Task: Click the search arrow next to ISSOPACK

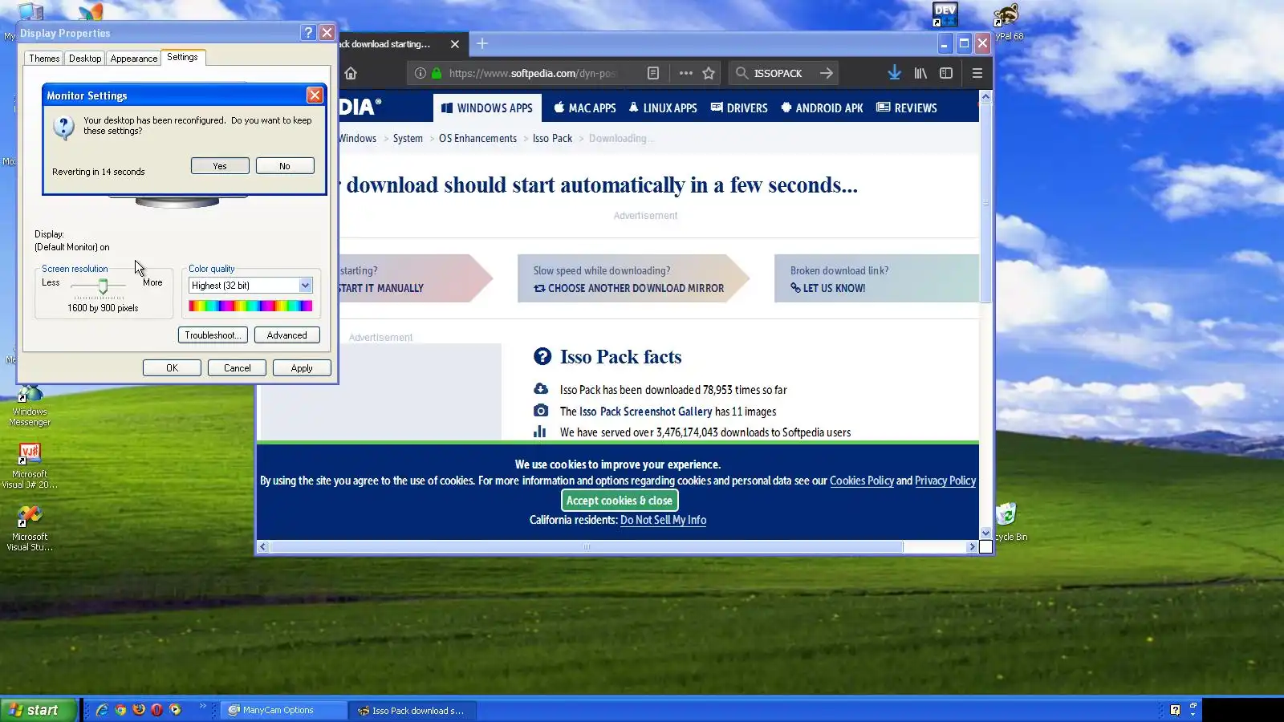Action: 826,73
